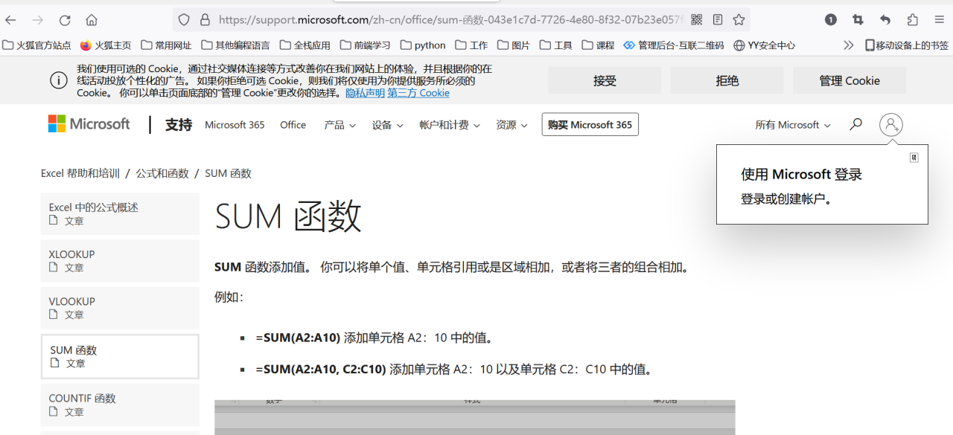Open Microsoft 365 nav item
The height and width of the screenshot is (435, 953).
[235, 125]
